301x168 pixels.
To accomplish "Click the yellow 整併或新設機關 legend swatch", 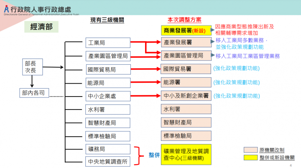I will coord(250,158).
